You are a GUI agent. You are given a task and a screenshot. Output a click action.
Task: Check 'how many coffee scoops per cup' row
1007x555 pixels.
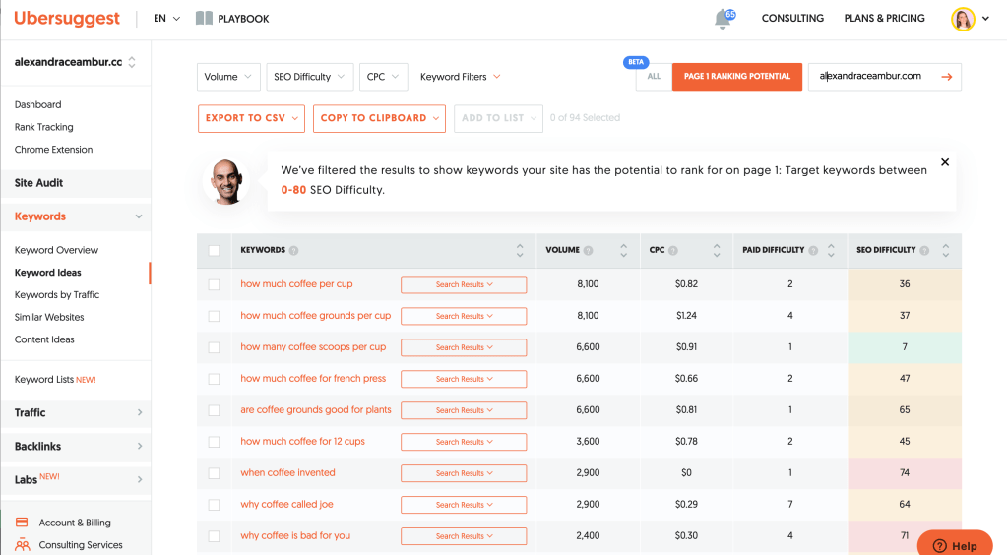click(x=214, y=347)
